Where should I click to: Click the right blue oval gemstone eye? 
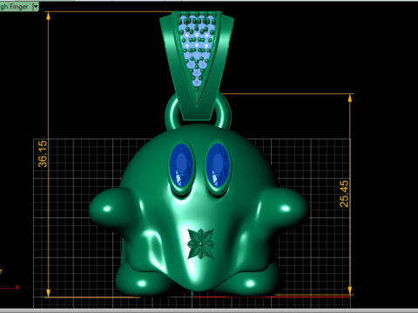[x=219, y=165]
